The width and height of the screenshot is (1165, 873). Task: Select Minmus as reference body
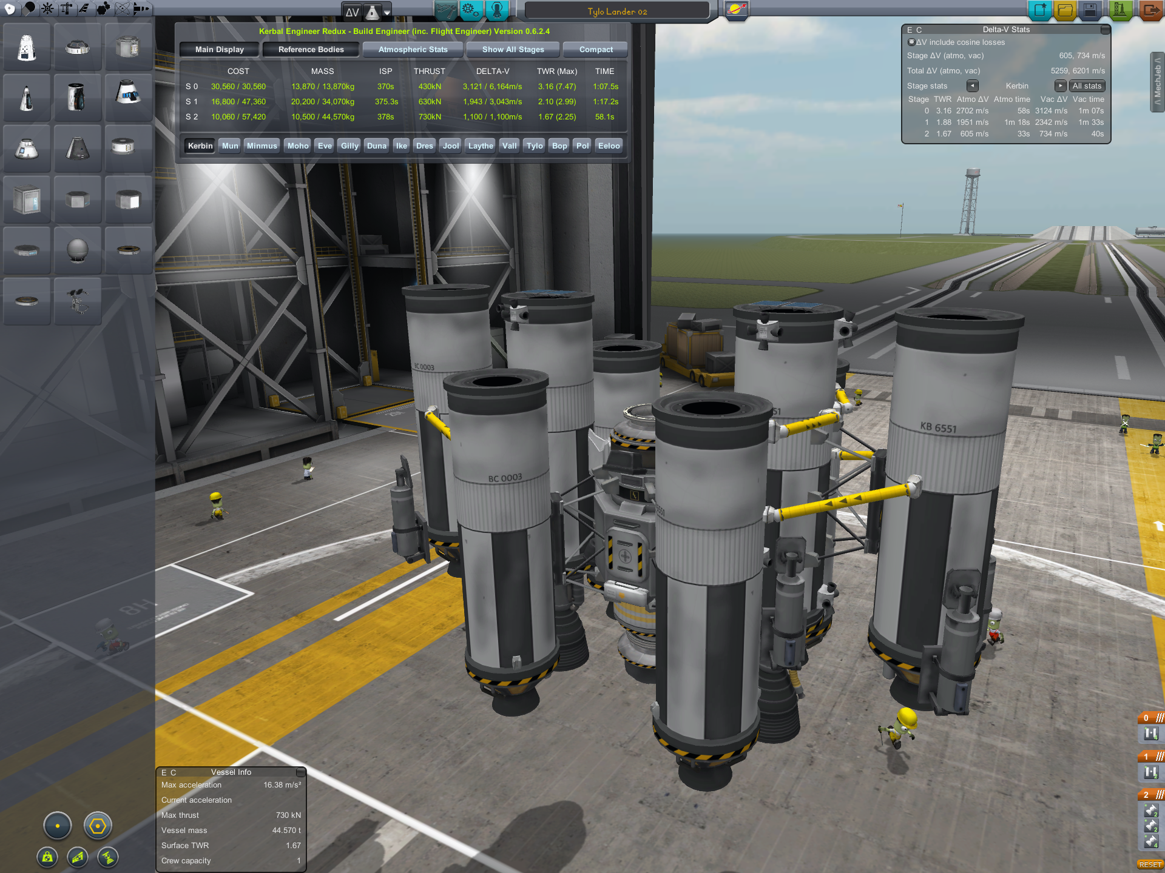(x=262, y=146)
